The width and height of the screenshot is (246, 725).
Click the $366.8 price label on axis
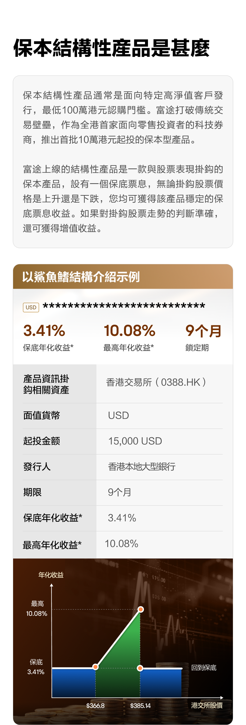click(95, 706)
